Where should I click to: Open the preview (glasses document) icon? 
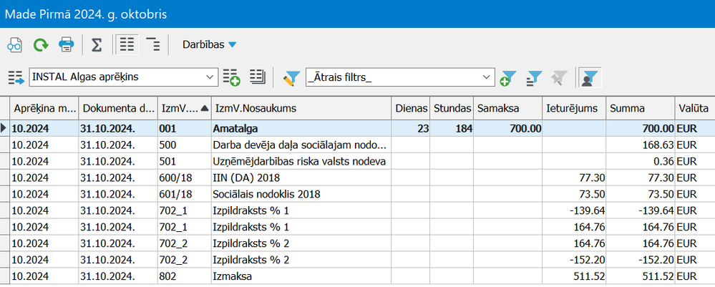coord(14,44)
